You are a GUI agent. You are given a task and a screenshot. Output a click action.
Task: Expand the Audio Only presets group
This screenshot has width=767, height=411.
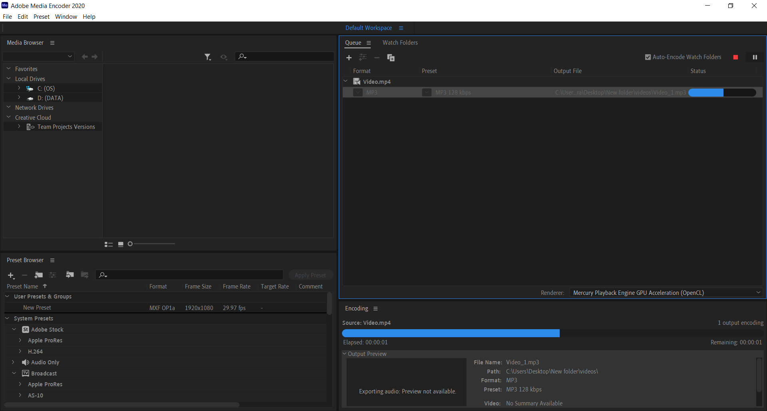click(13, 362)
